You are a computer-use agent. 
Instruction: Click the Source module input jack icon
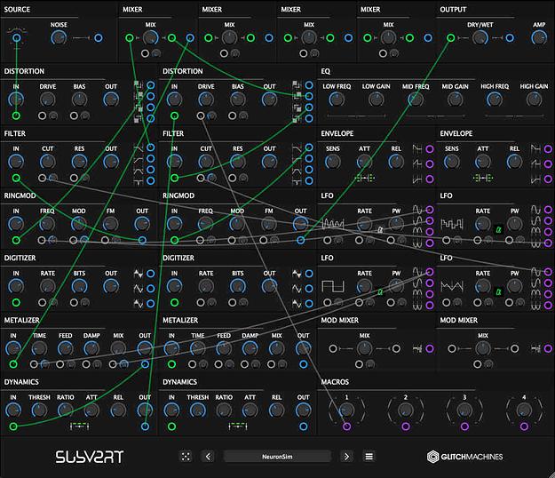(16, 37)
